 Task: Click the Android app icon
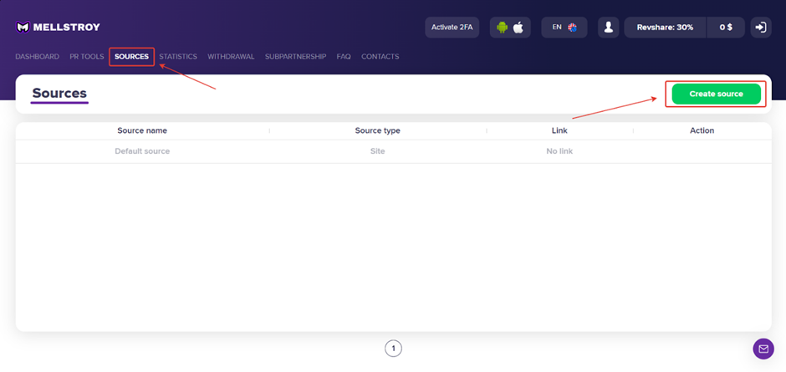pos(502,28)
